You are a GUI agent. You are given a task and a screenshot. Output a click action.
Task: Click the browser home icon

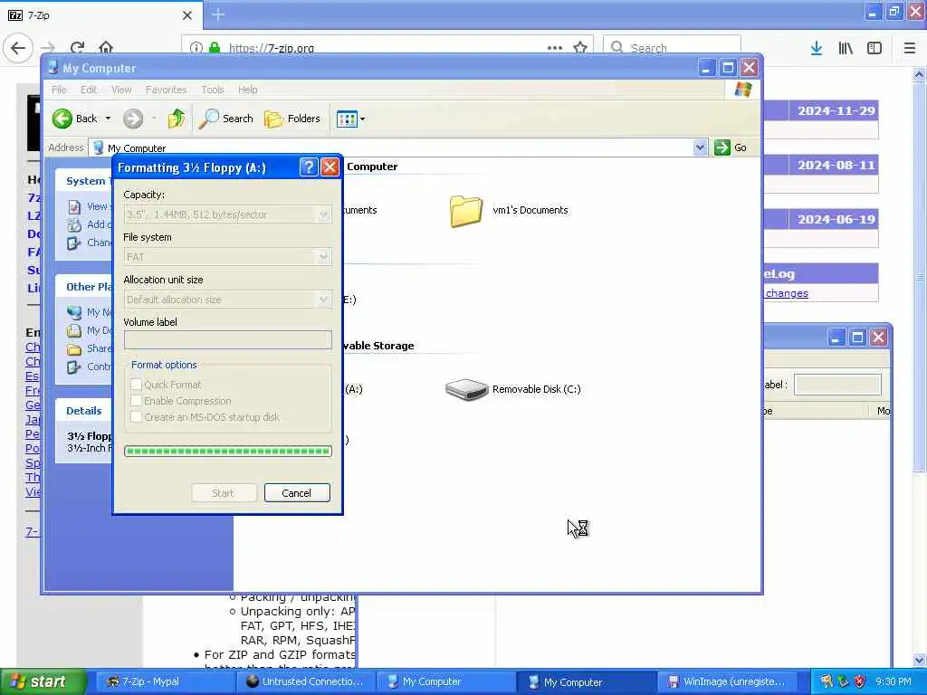tap(106, 48)
